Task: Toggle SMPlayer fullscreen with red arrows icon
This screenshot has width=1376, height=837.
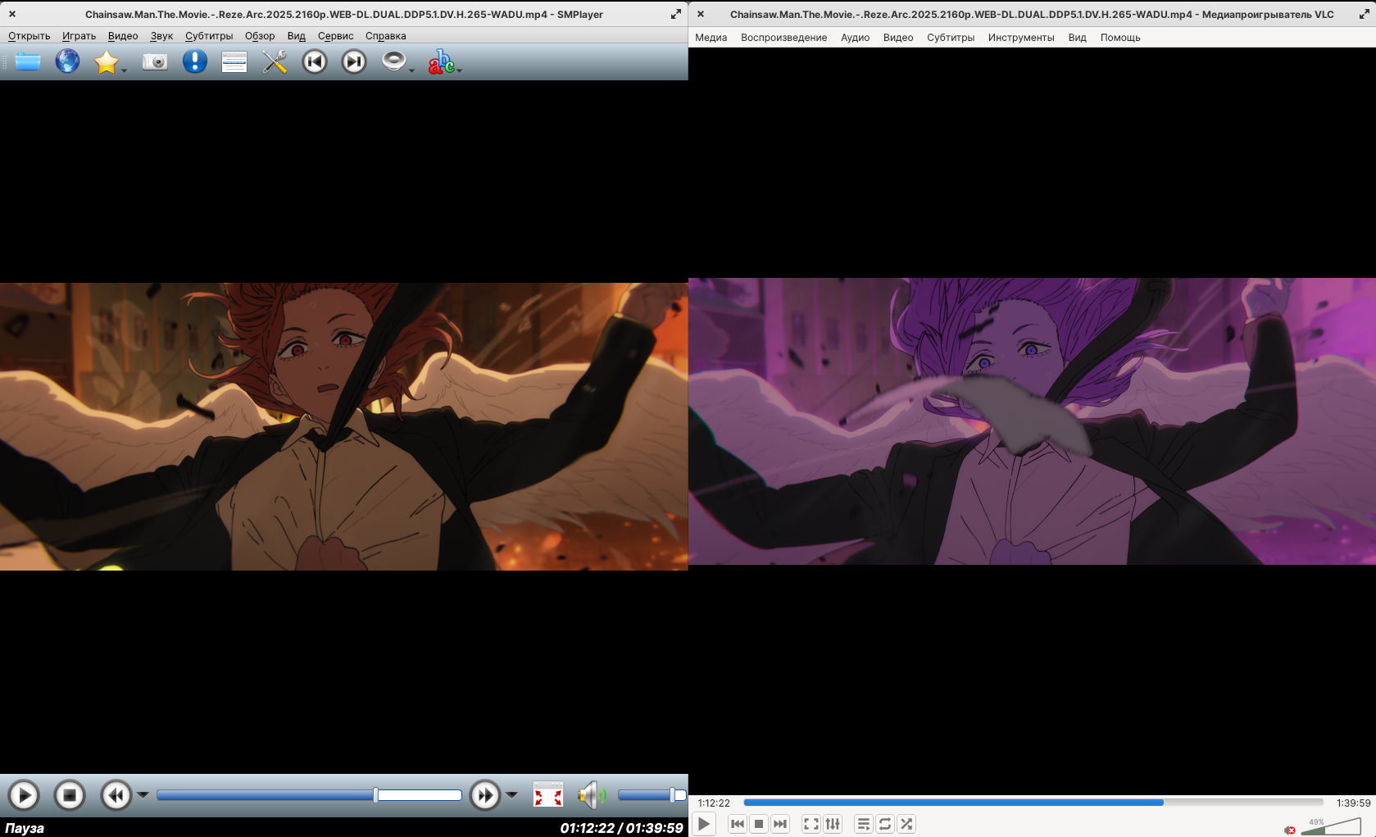Action: 547,794
